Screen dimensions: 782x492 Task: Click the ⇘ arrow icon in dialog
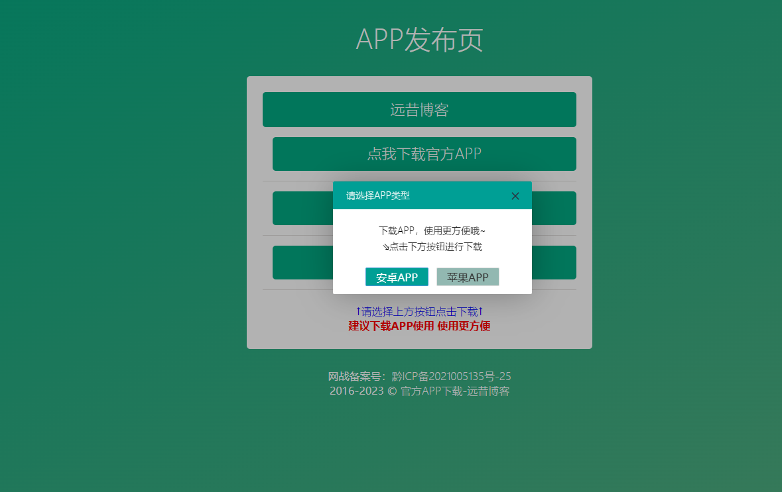click(385, 248)
